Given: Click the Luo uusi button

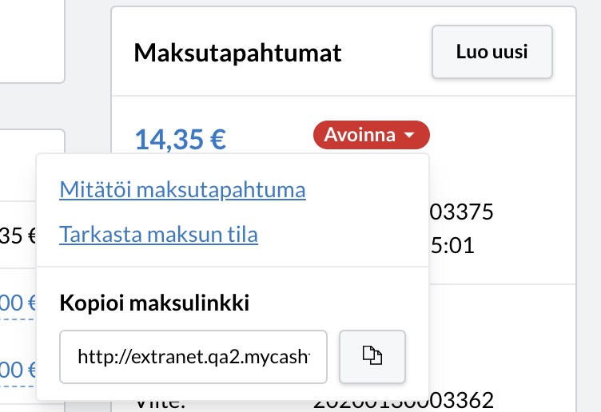Looking at the screenshot, I should (492, 52).
